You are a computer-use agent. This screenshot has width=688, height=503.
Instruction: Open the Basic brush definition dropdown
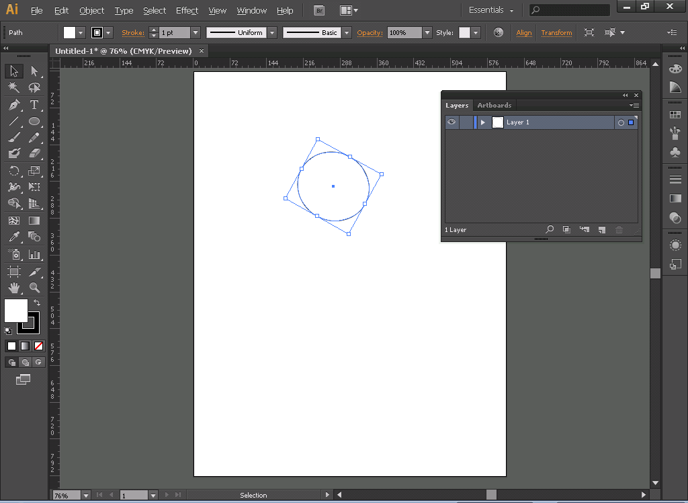tap(347, 32)
